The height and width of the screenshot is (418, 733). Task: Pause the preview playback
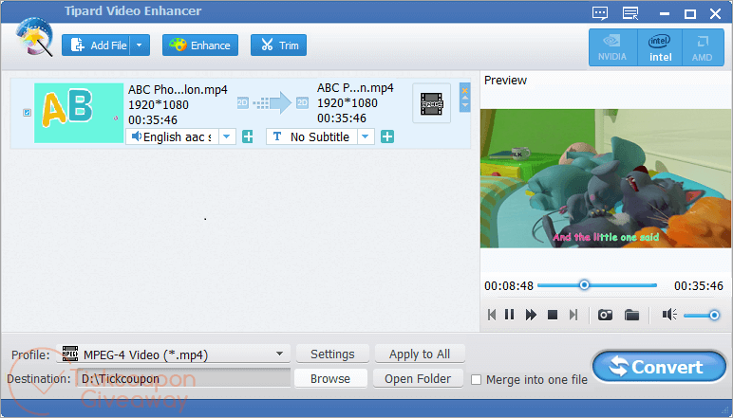coord(510,315)
